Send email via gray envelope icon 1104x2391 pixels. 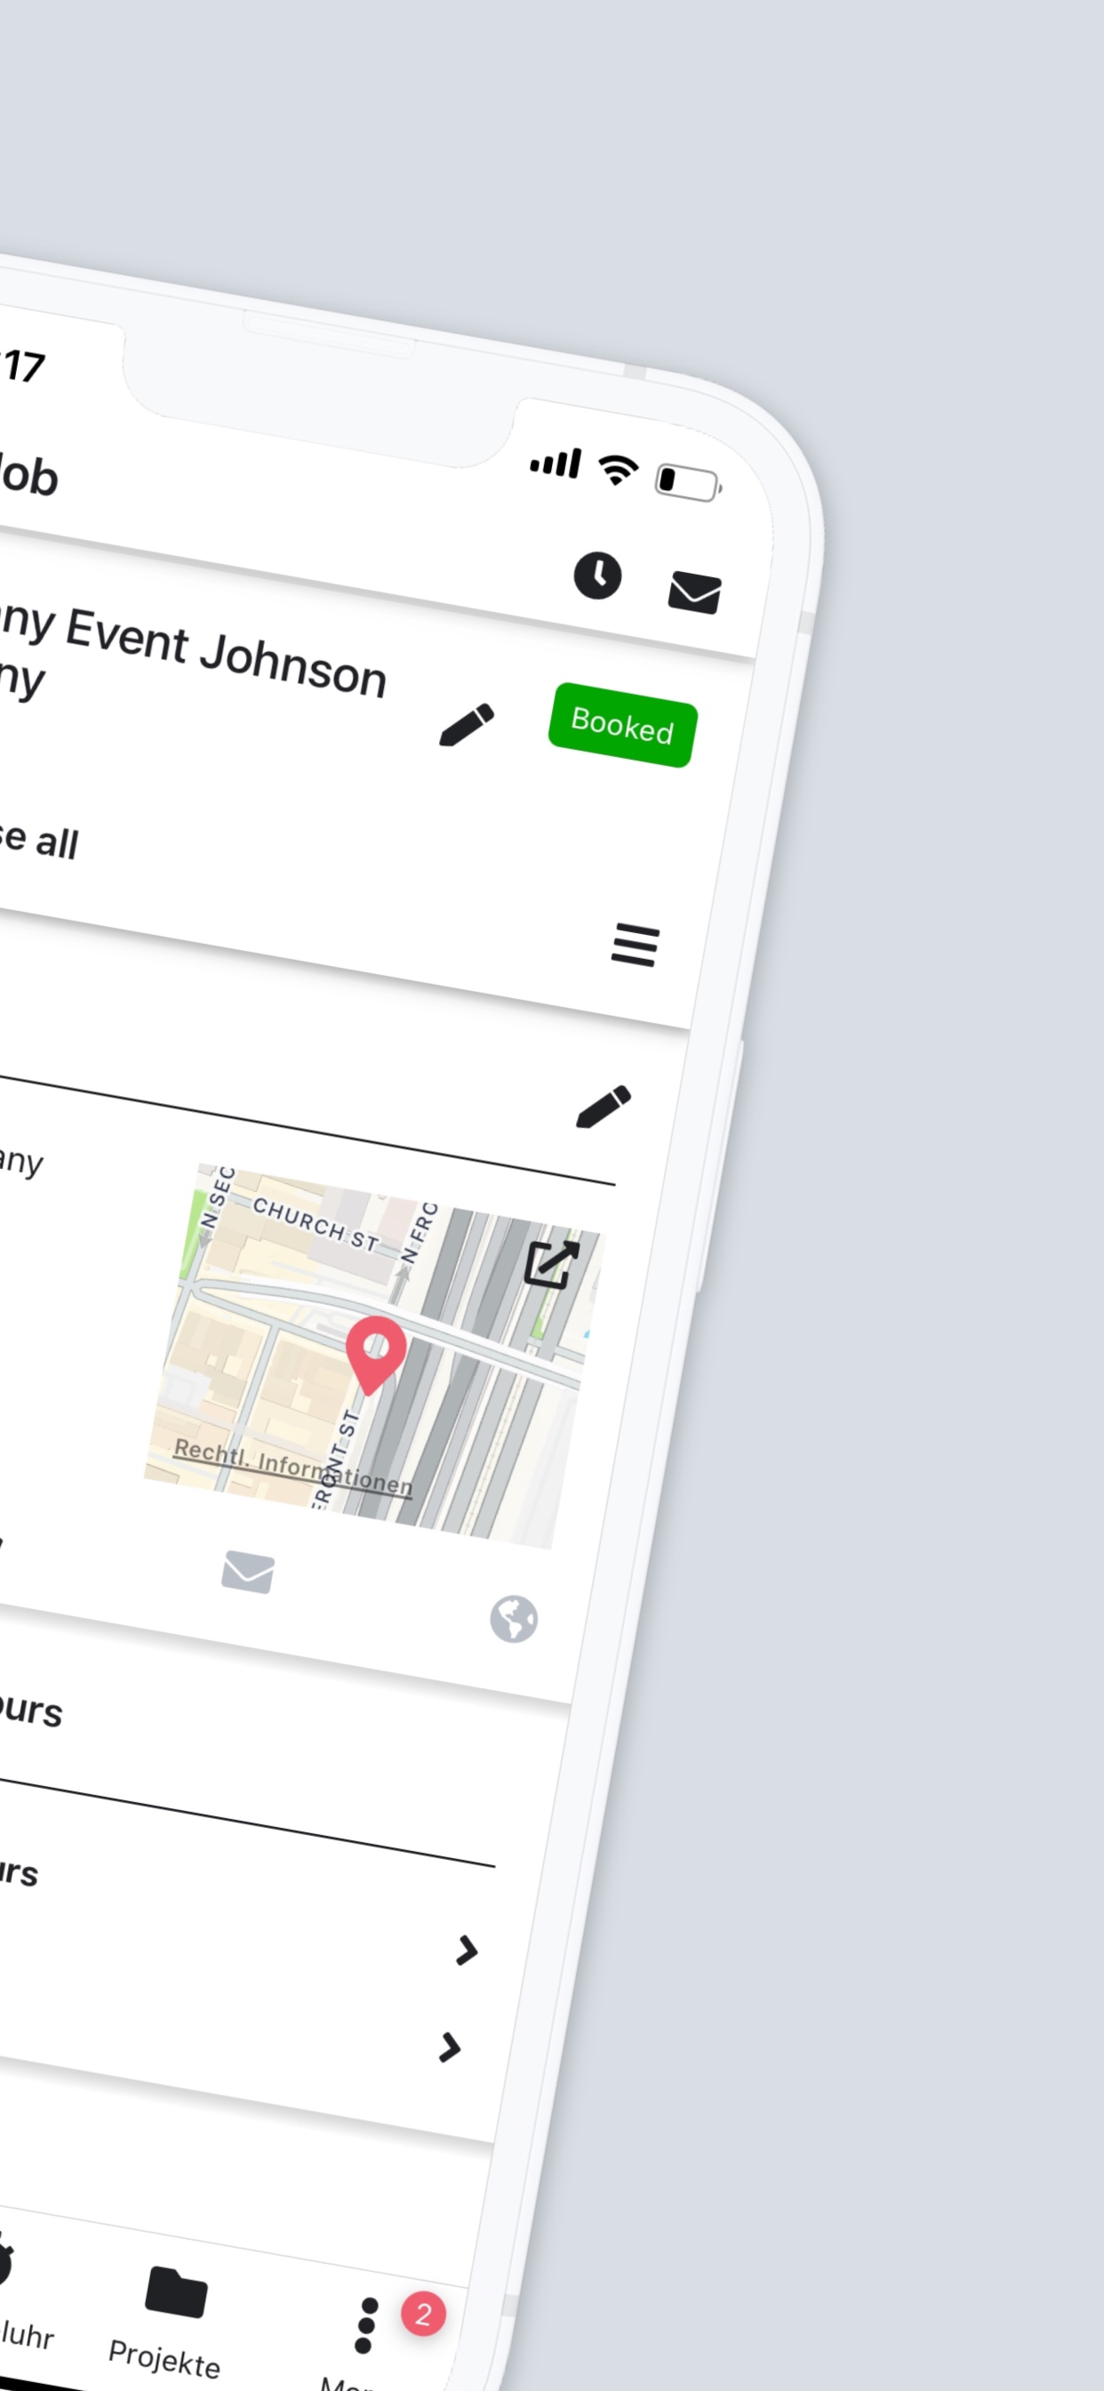click(x=248, y=1572)
